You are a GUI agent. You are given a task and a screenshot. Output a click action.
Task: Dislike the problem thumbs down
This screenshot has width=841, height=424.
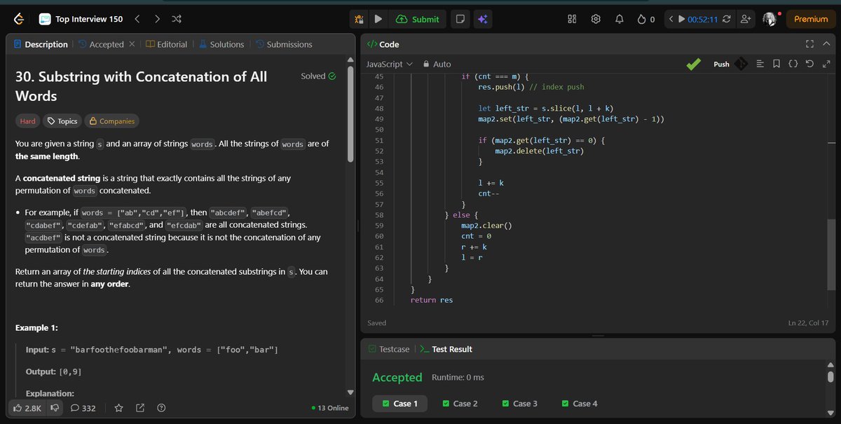tap(54, 408)
